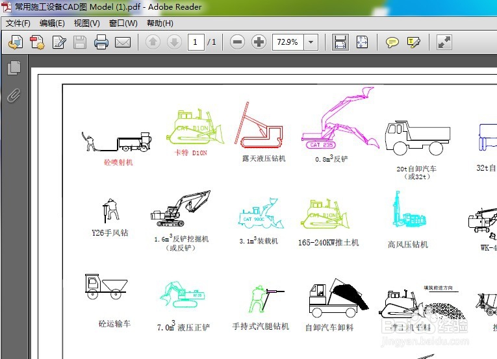Click the black 1.6m³ backhoe excavator drawing
This screenshot has height=359, width=497.
[181, 208]
